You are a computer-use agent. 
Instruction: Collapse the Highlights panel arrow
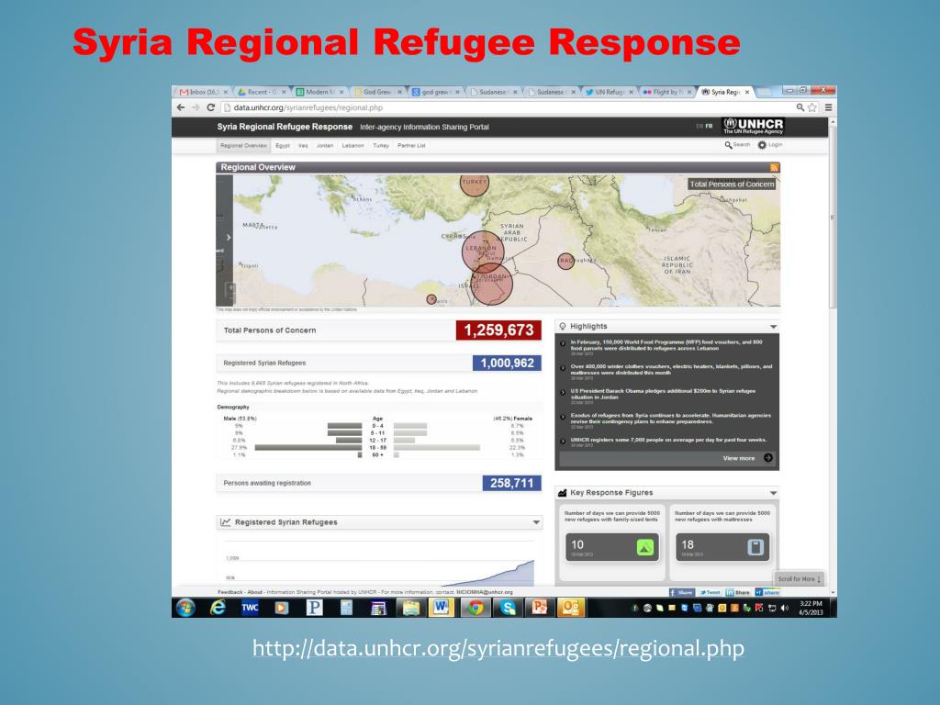(773, 327)
